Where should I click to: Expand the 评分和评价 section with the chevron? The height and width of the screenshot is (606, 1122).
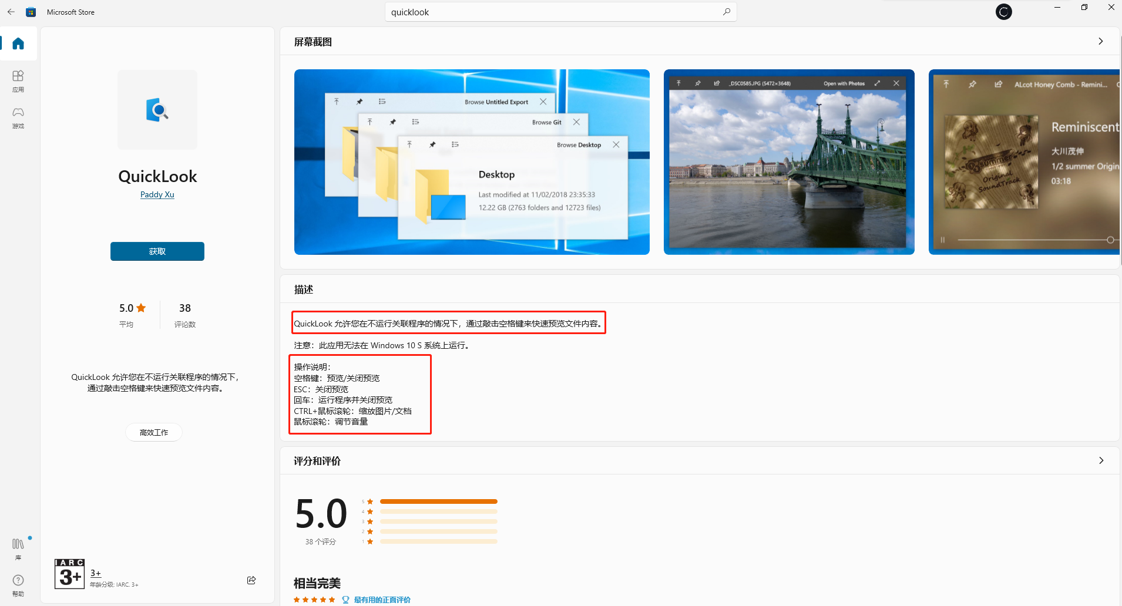[1101, 460]
